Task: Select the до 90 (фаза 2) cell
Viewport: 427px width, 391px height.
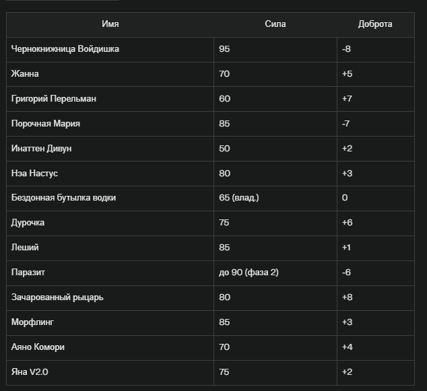Action: click(x=275, y=273)
